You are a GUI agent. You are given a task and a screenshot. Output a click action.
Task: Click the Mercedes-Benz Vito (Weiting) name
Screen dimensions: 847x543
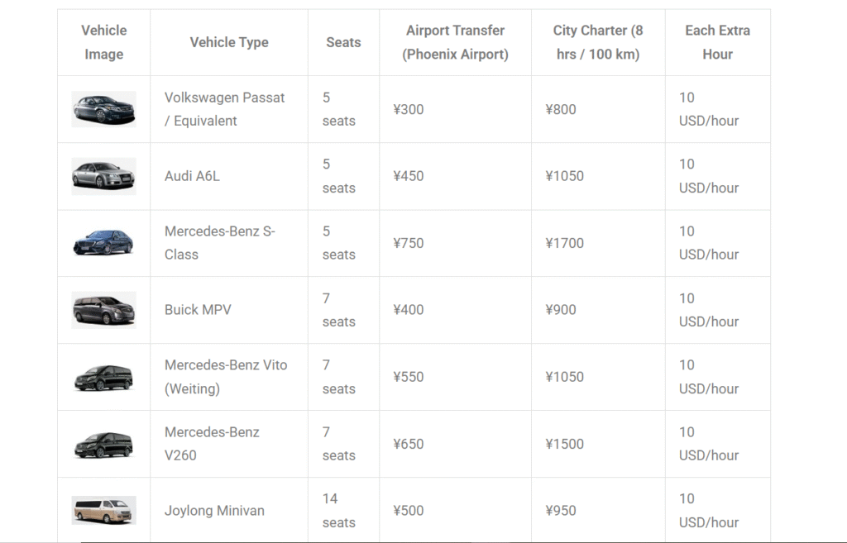[226, 377]
